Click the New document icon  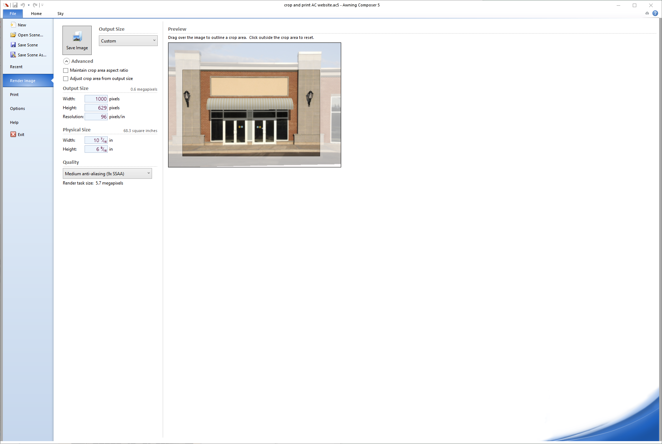point(13,25)
